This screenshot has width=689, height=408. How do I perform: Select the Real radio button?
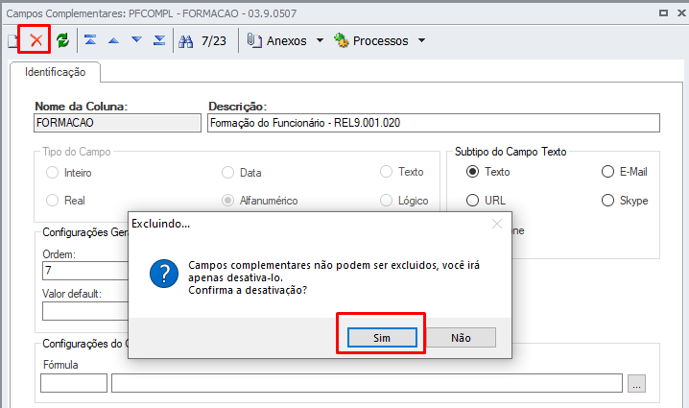[52, 201]
